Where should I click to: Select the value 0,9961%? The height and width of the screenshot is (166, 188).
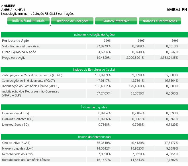(x=138, y=119)
